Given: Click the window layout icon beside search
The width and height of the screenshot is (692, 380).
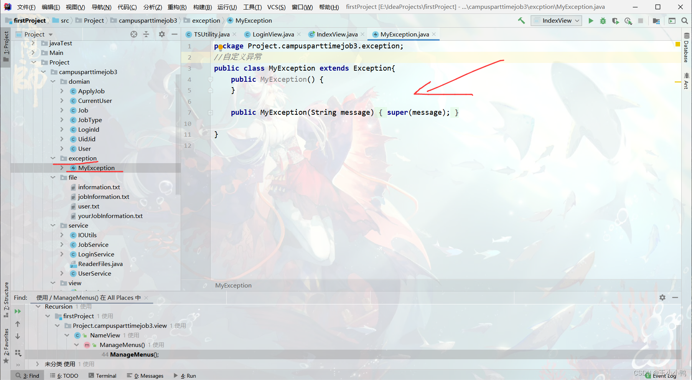Looking at the screenshot, I should [672, 21].
